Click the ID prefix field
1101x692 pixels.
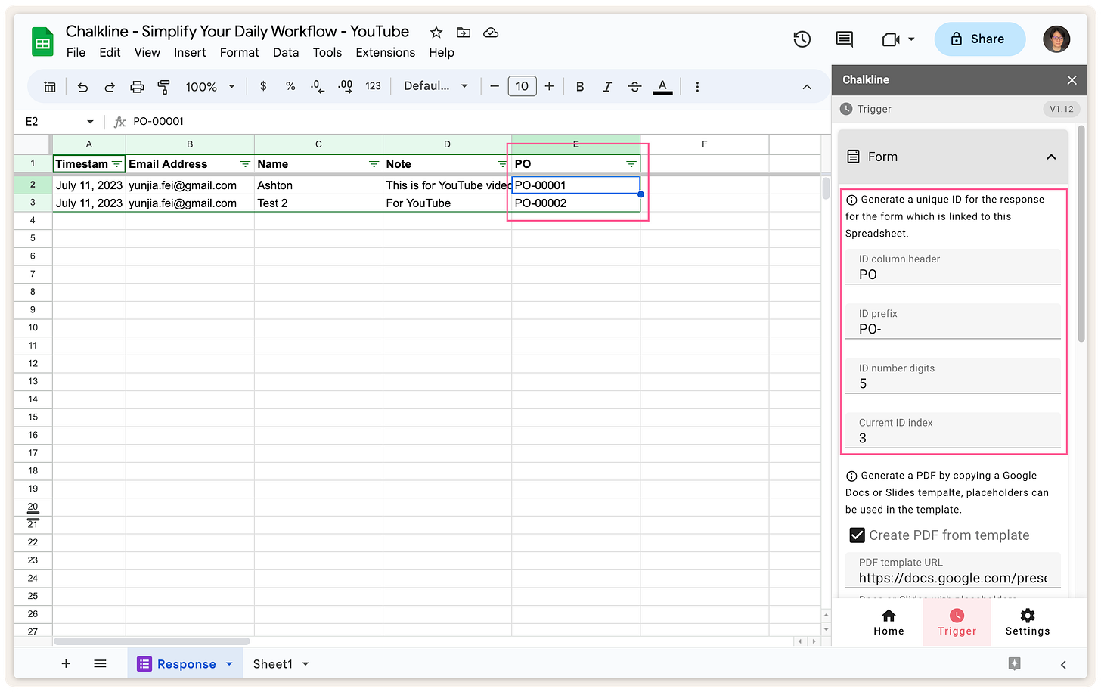953,321
